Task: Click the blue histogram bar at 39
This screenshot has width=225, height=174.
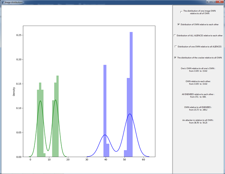Action: point(105,111)
